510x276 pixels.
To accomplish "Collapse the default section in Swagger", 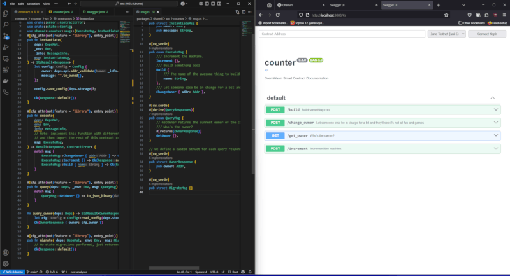I will 492,98.
